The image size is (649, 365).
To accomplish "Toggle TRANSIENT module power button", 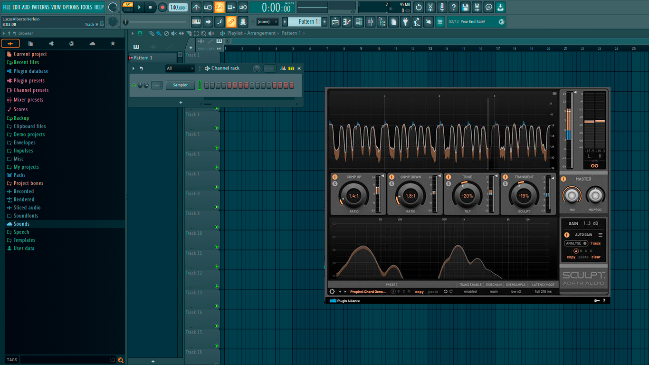I will pyautogui.click(x=506, y=177).
